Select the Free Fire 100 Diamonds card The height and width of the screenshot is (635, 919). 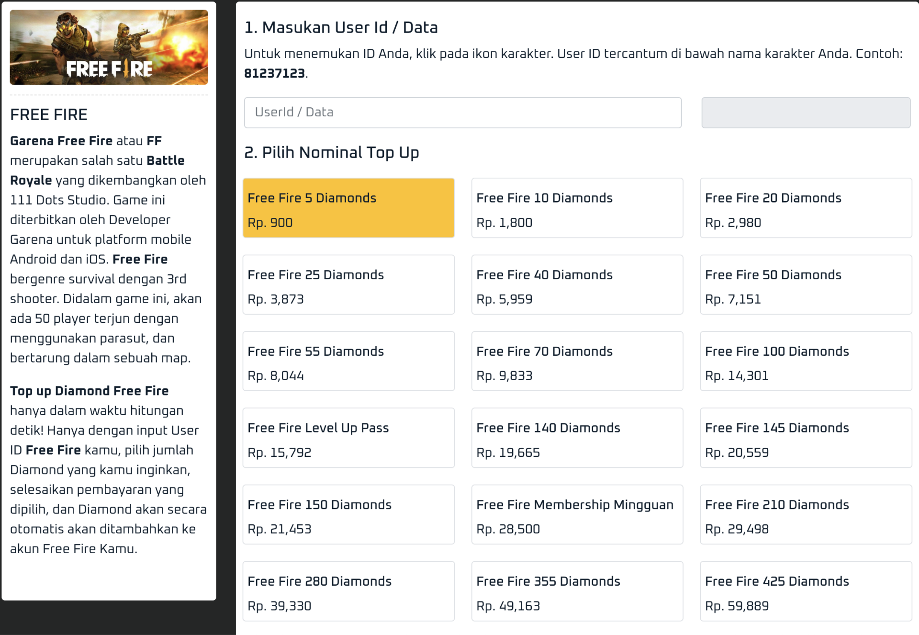pos(805,361)
